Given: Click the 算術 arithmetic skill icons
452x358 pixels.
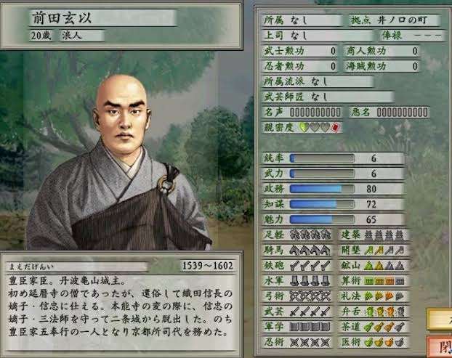Looking at the screenshot, I should (x=384, y=281).
